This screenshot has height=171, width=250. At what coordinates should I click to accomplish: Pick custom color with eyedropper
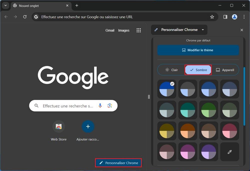[x=229, y=152]
